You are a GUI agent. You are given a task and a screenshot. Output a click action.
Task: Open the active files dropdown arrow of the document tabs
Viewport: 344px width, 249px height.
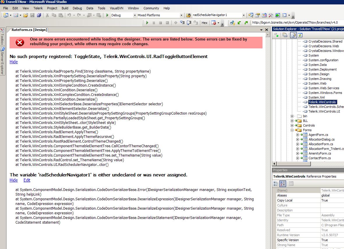point(261,30)
